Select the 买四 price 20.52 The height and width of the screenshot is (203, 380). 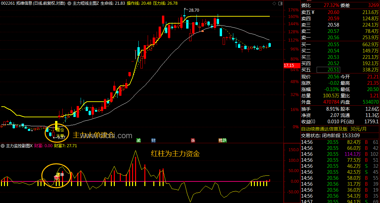coord(334,63)
